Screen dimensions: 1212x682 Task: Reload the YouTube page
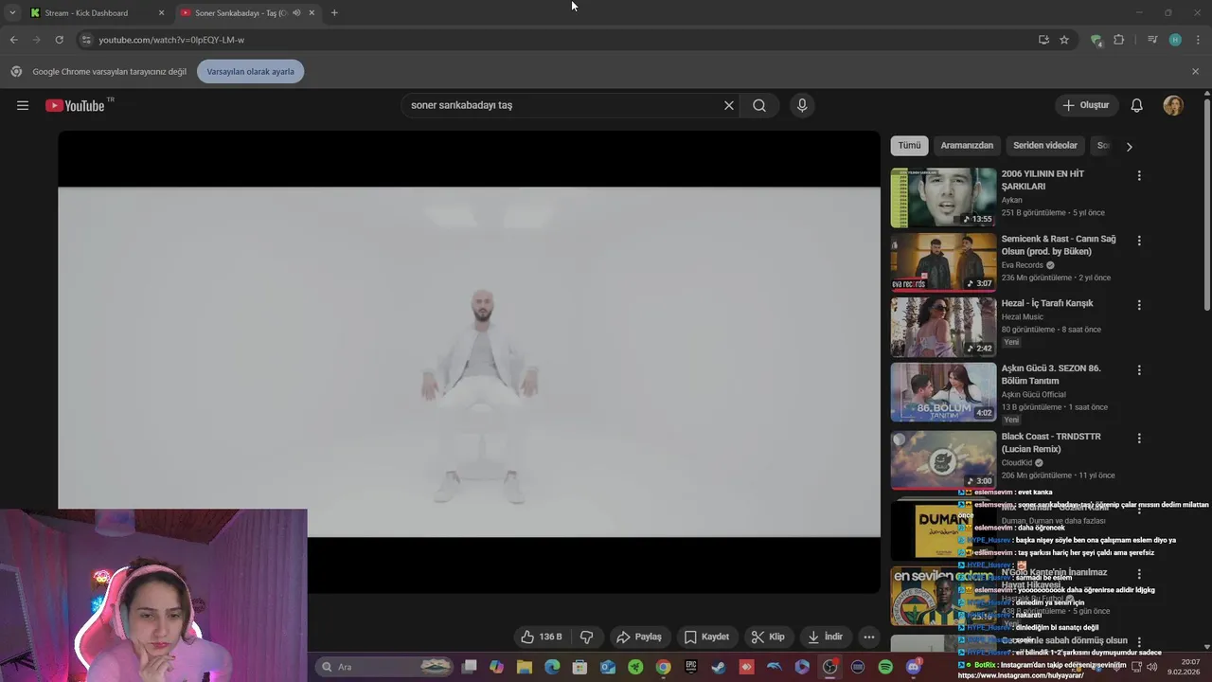(59, 40)
